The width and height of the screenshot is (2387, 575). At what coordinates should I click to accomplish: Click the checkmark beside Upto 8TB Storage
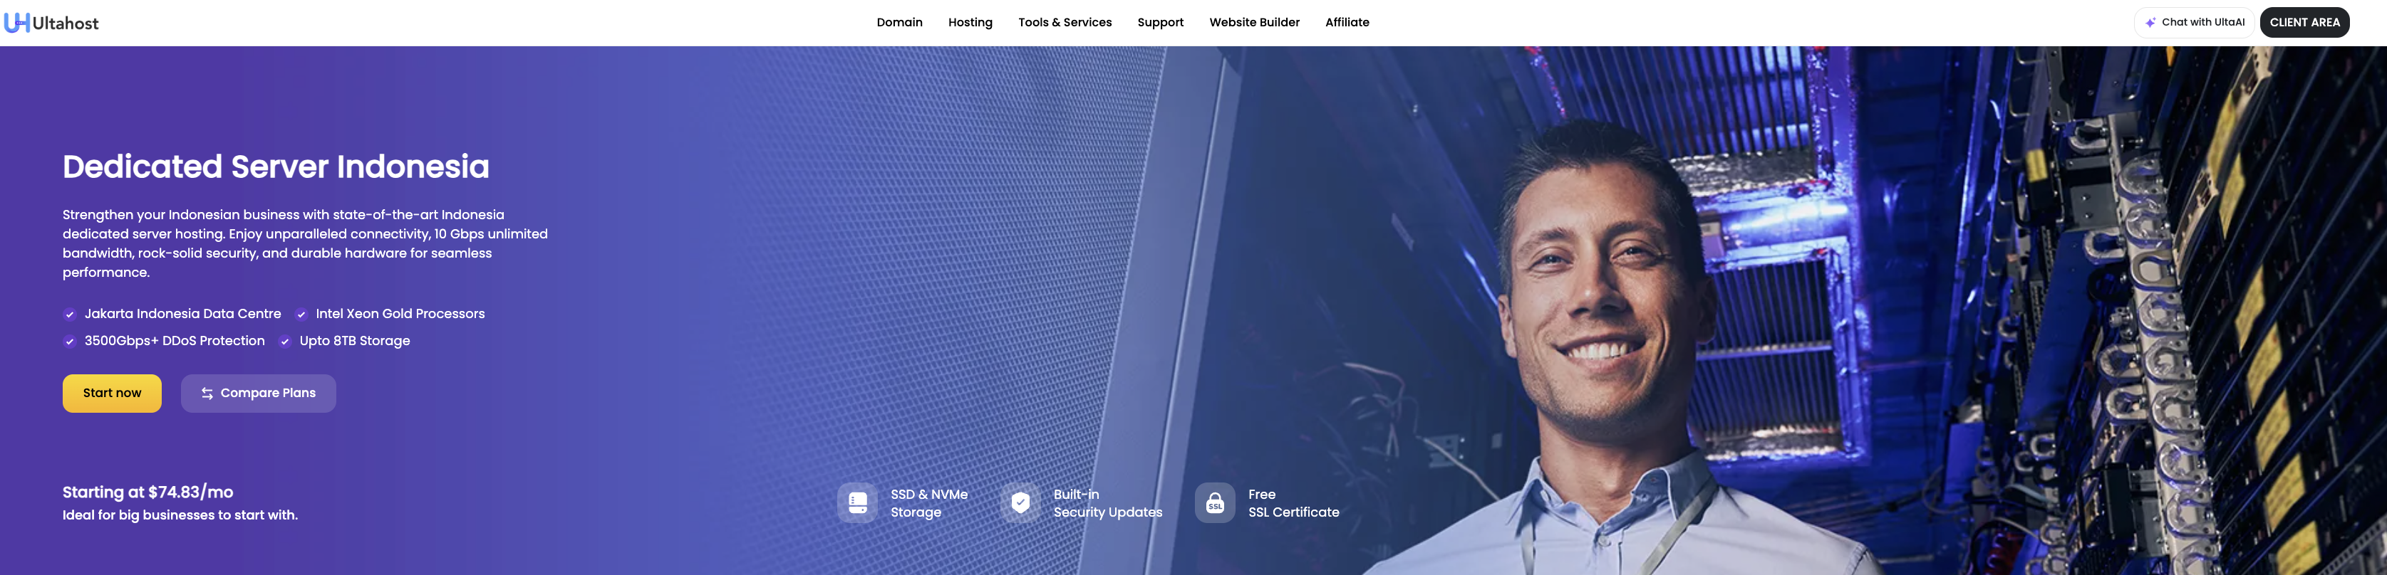click(x=284, y=342)
